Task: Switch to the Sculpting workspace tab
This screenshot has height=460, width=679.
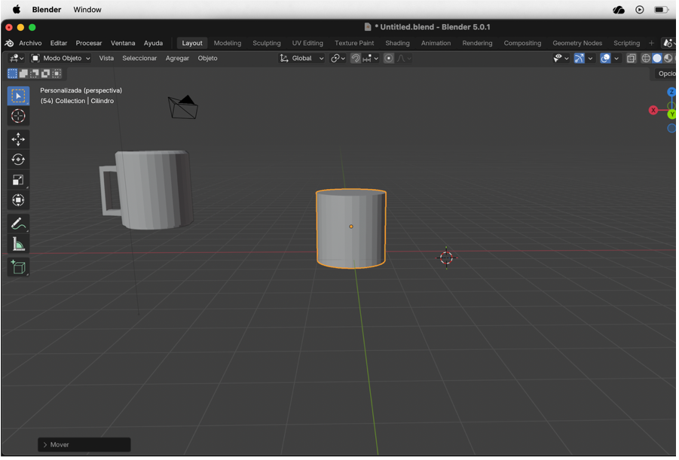Action: pos(266,43)
